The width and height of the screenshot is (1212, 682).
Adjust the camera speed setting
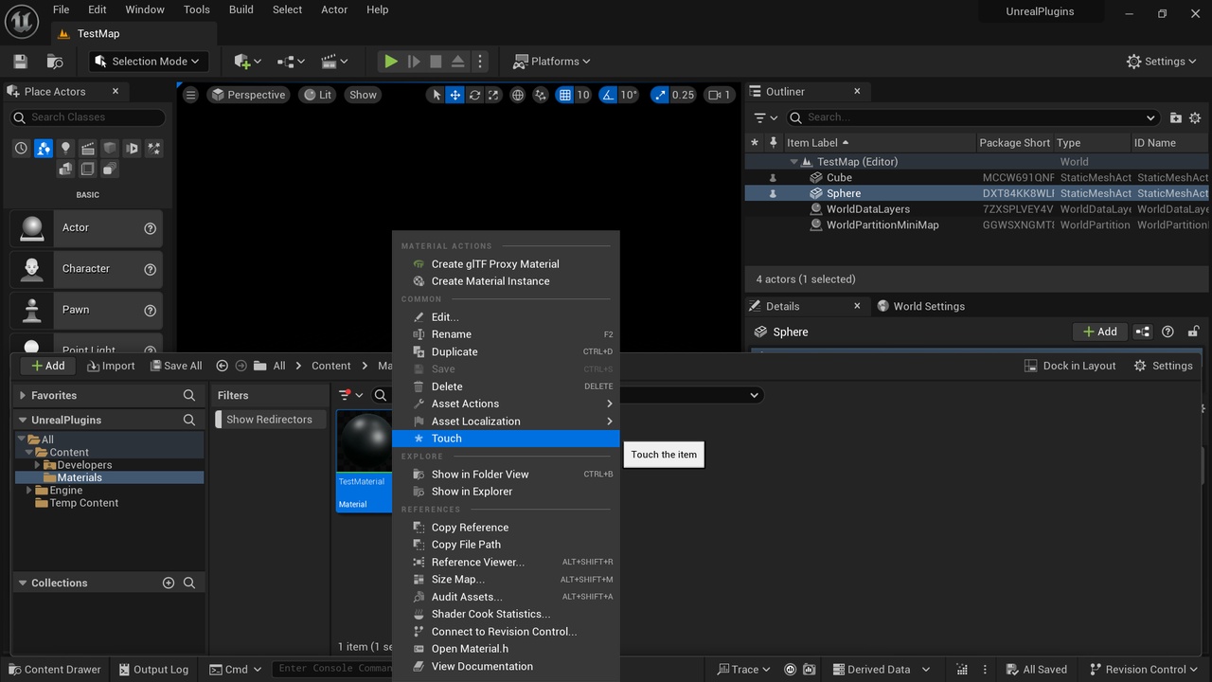(721, 95)
